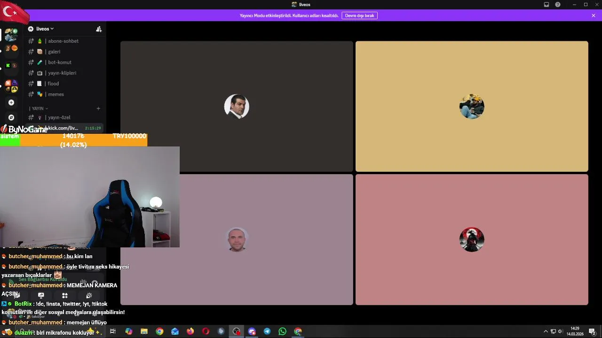Launch Opera from the taskbar
Viewport: 602px width, 338px height.
coord(206,331)
